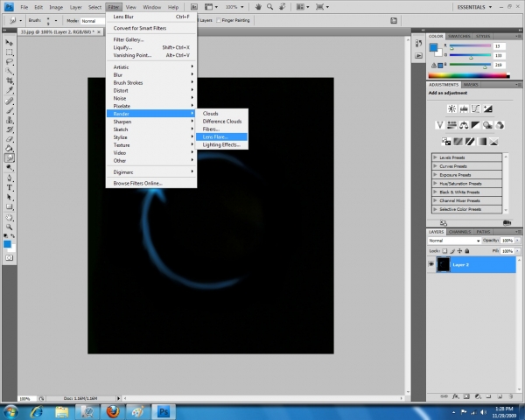Open the Blur filter submenu

pyautogui.click(x=151, y=75)
